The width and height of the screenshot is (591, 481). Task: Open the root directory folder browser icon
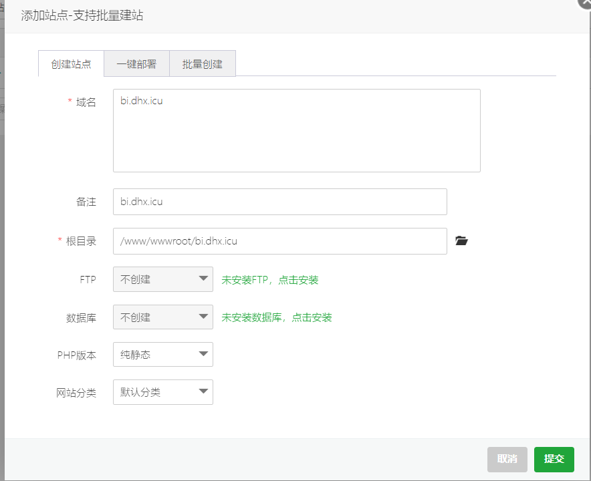461,240
